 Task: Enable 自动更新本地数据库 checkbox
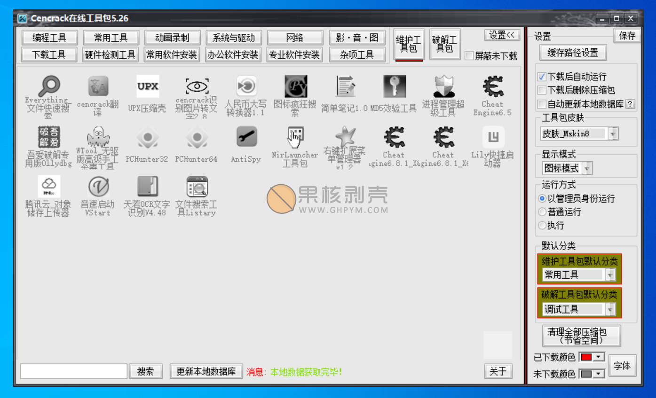542,104
